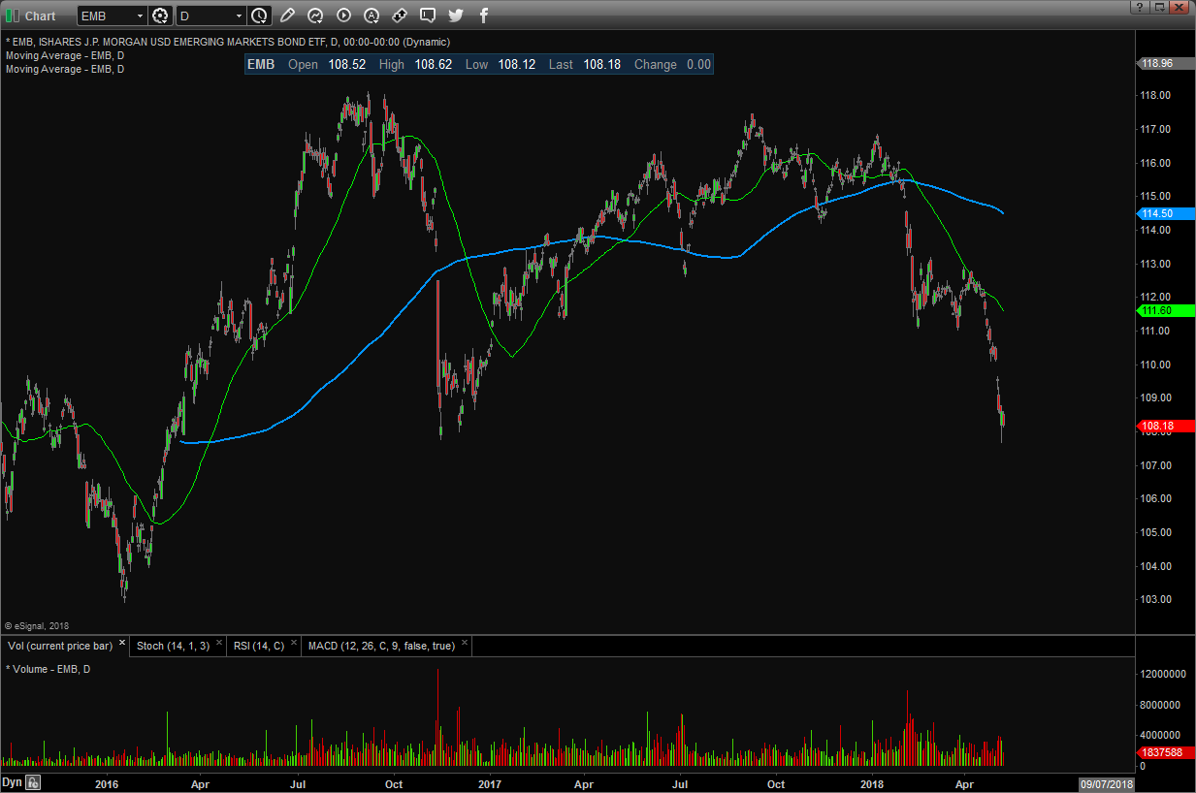Select the MACD indicator tab
Screen dimensions: 1196x793
click(380, 645)
